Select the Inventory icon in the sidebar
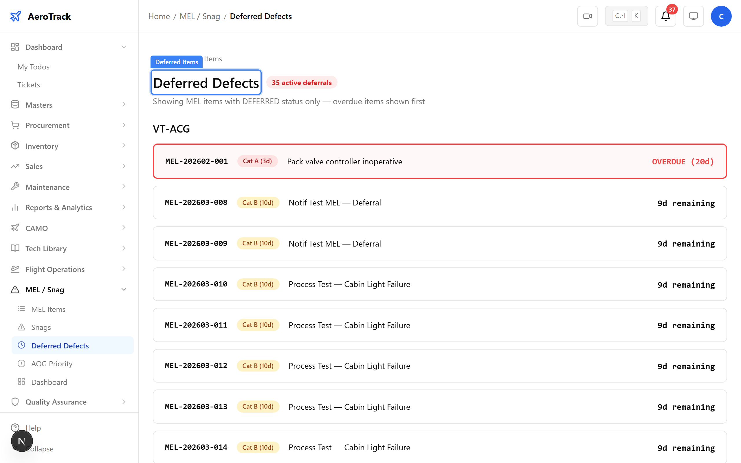The image size is (741, 463). click(15, 146)
